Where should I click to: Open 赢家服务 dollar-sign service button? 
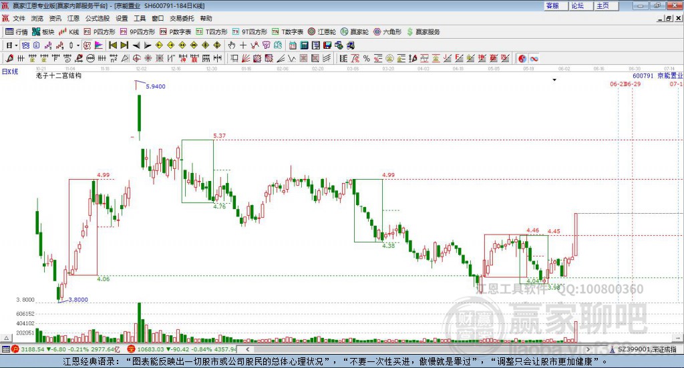click(x=423, y=32)
